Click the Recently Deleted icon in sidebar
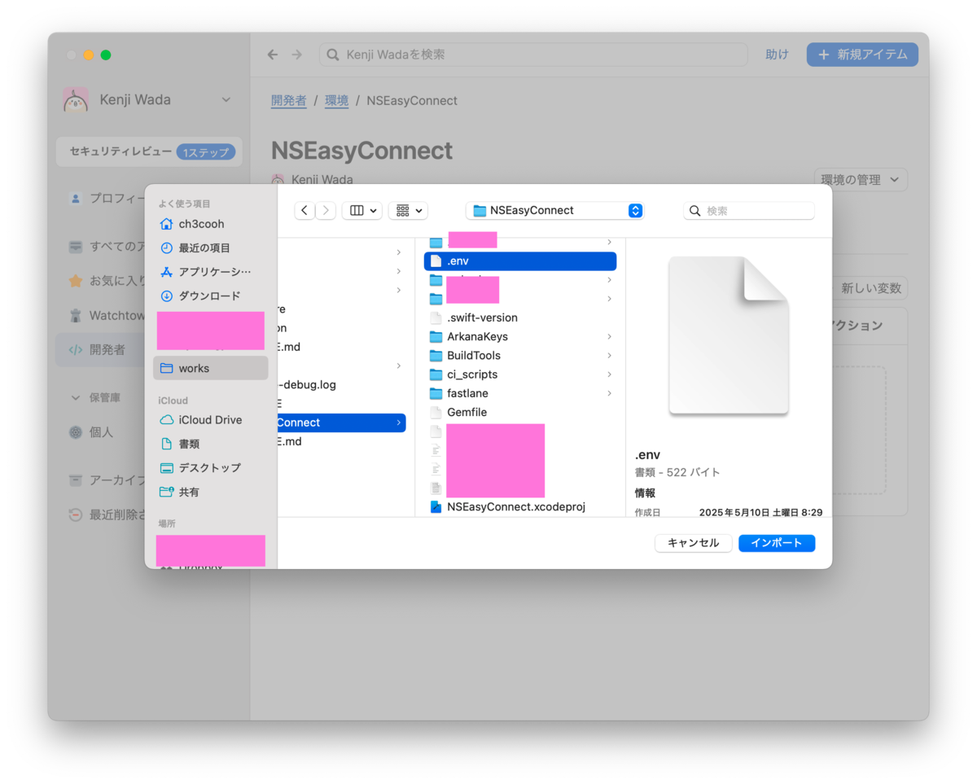The image size is (977, 784). click(76, 515)
